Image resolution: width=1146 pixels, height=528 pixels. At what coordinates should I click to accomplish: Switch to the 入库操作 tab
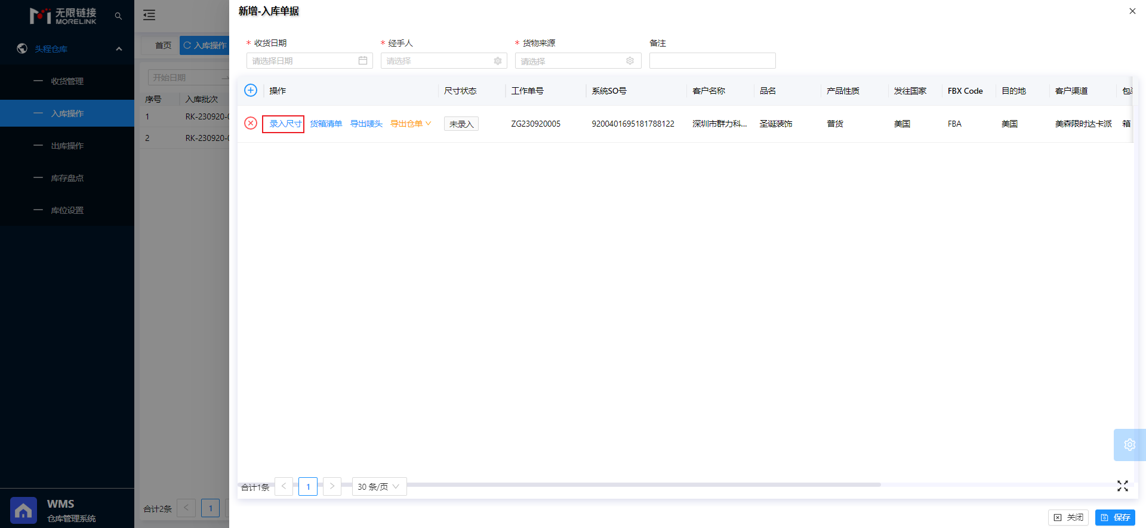205,45
